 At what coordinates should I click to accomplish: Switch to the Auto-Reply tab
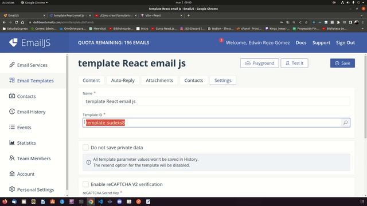point(123,80)
